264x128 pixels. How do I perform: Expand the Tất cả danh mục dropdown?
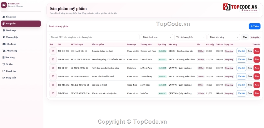157,37
